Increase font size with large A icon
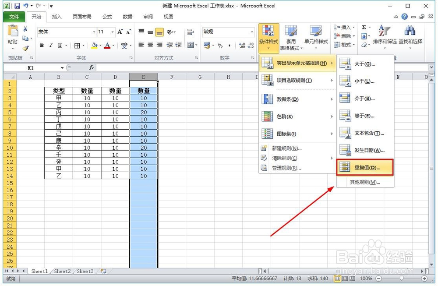 (120, 32)
